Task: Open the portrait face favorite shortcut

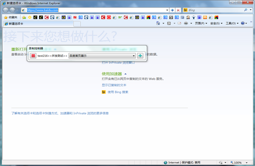Action: pyautogui.click(x=188, y=17)
